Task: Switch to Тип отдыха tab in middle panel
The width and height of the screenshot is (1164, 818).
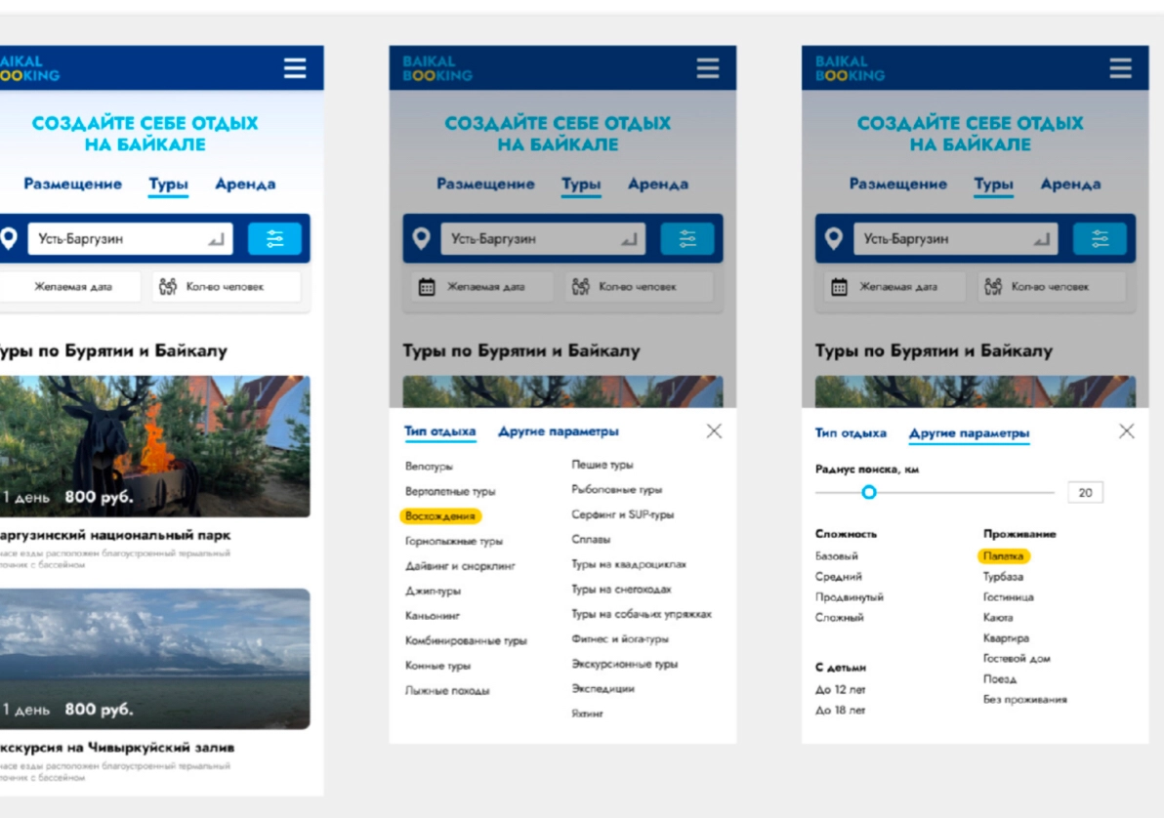Action: pos(440,431)
